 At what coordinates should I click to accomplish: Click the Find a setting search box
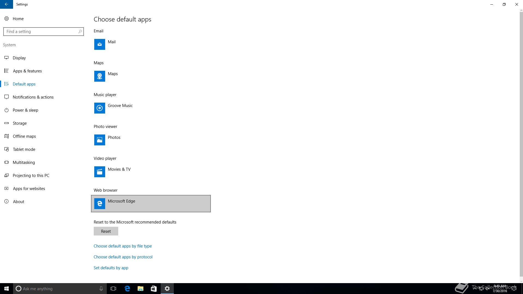[x=44, y=32]
